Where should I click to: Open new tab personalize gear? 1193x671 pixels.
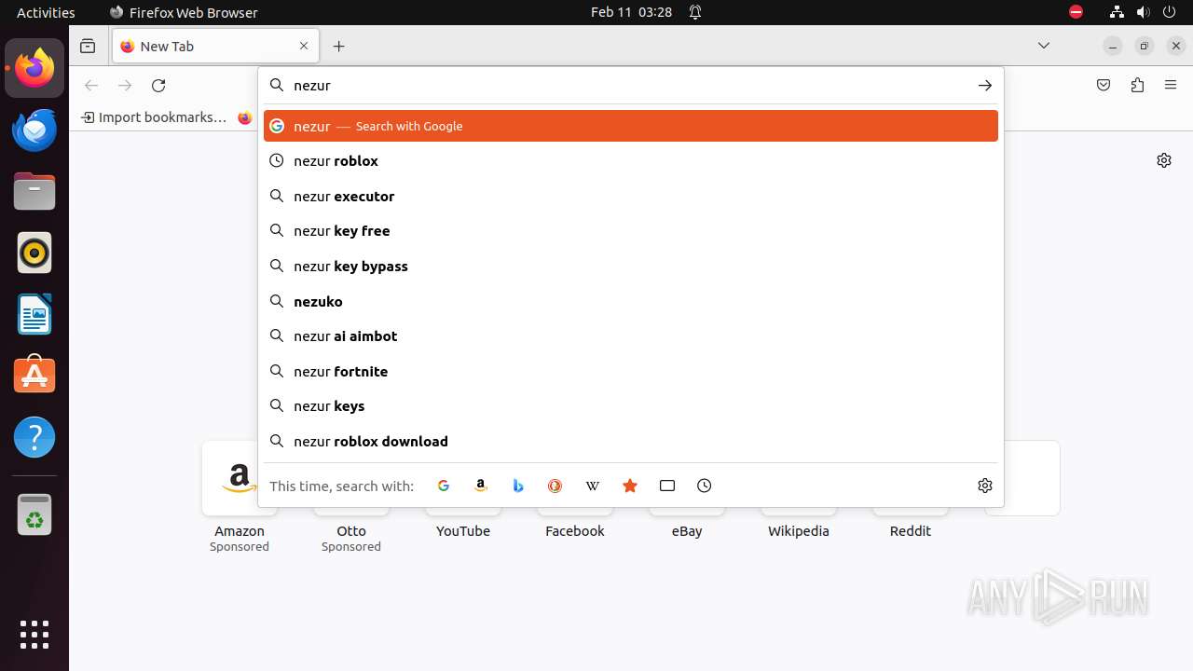coord(1164,160)
